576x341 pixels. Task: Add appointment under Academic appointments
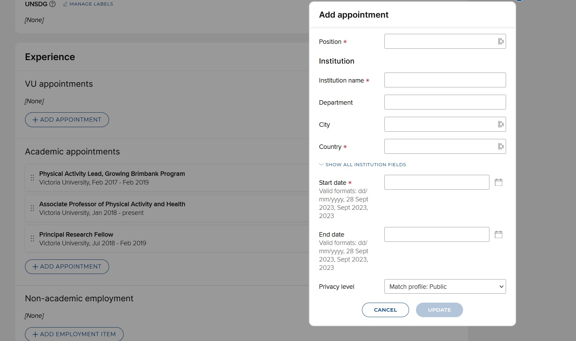[67, 267]
